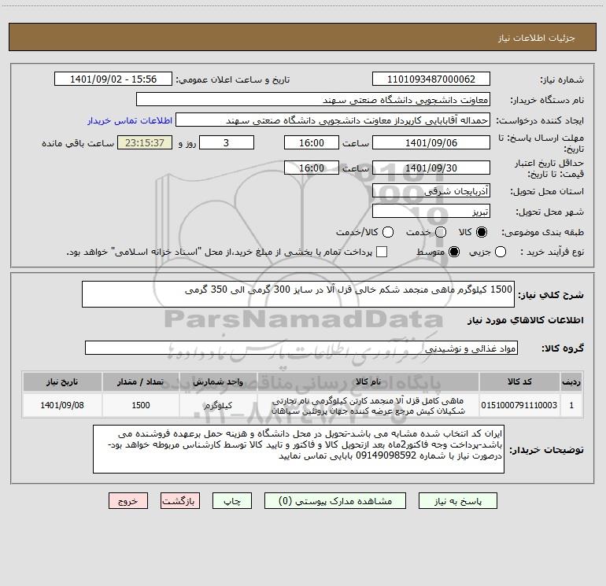
Task: Click the buyer organization name field
Action: [313, 100]
